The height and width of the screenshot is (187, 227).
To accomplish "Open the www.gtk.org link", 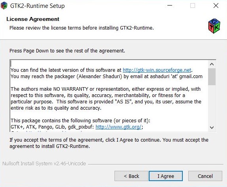I will (118, 127).
